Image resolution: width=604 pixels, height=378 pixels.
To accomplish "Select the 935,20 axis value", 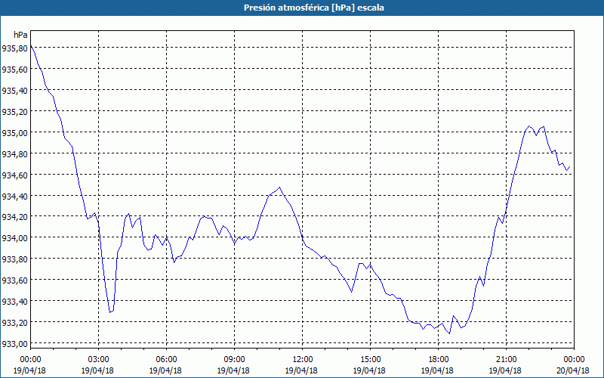I will [x=14, y=111].
